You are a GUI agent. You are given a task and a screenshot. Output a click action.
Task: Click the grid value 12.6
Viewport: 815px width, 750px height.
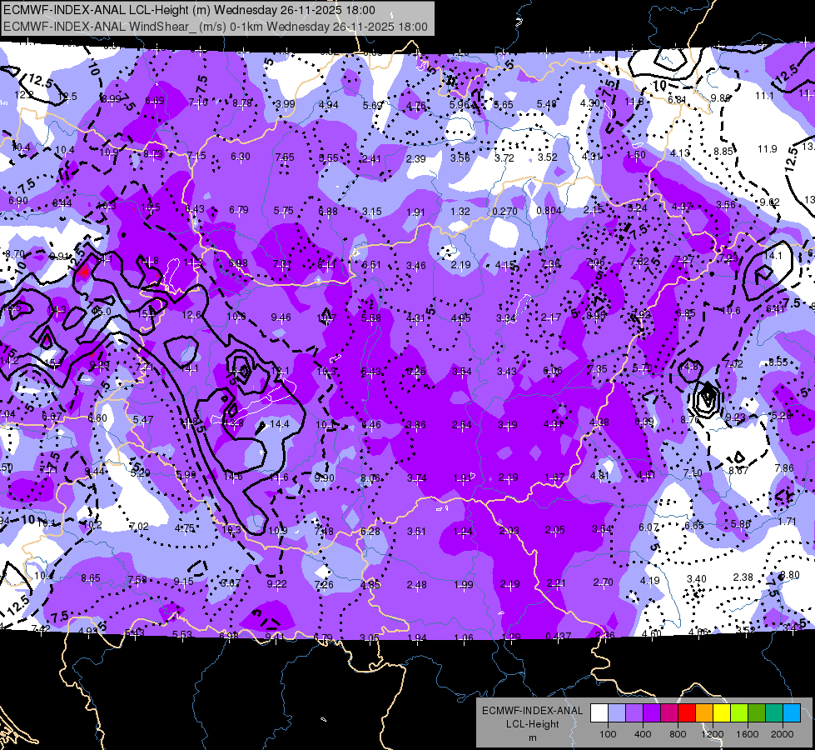point(191,315)
